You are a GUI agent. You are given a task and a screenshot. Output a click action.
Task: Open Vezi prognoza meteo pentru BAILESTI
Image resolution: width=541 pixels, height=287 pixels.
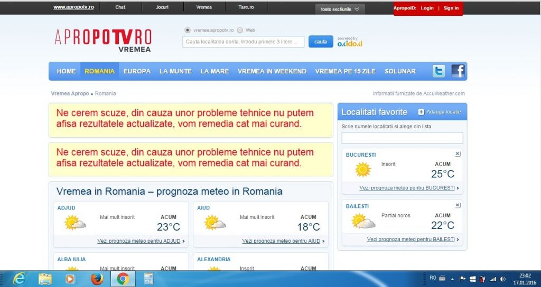pyautogui.click(x=411, y=240)
